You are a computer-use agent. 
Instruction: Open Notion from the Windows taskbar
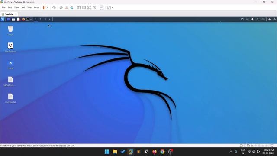point(147,152)
